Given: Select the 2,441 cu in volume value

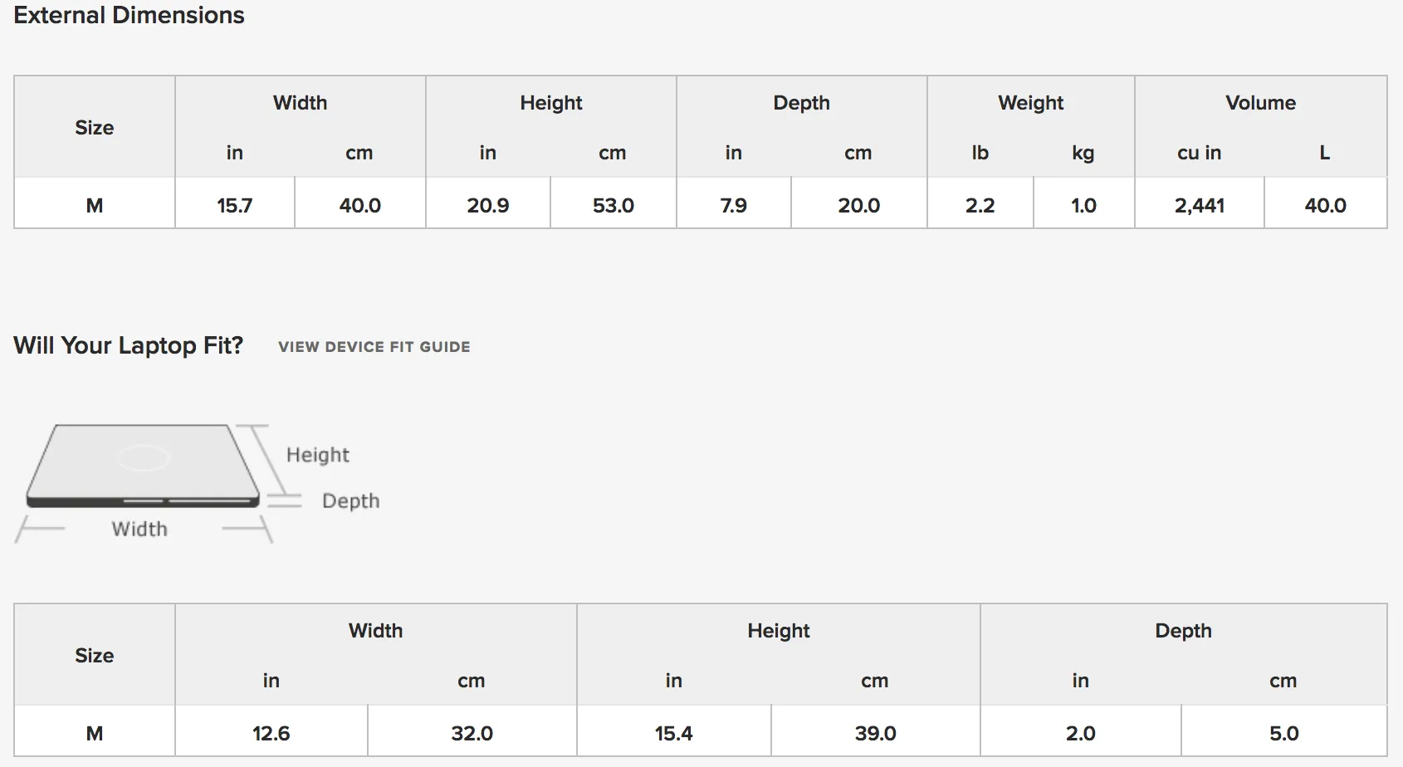Looking at the screenshot, I should (1200, 205).
